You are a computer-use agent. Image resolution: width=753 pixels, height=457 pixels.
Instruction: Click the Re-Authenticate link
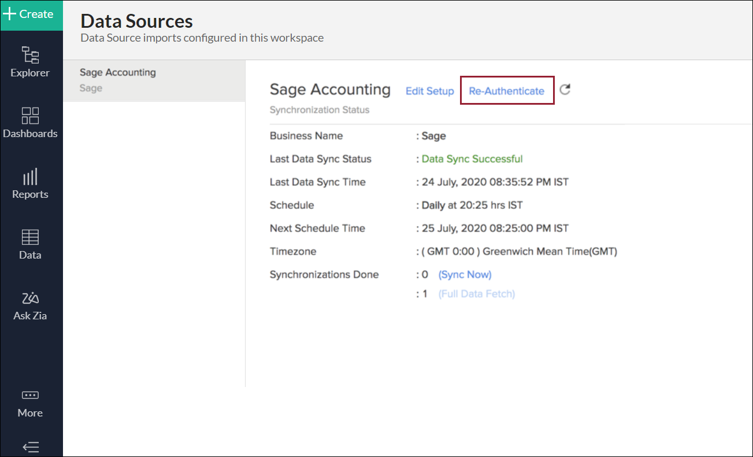click(x=506, y=91)
